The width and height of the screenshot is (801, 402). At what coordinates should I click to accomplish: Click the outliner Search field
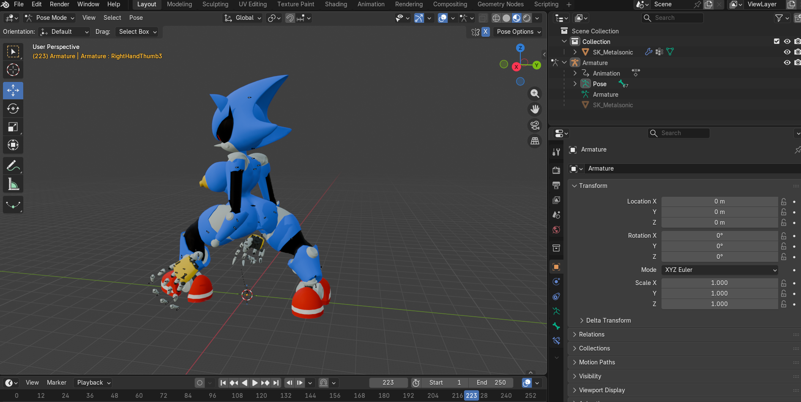point(673,18)
